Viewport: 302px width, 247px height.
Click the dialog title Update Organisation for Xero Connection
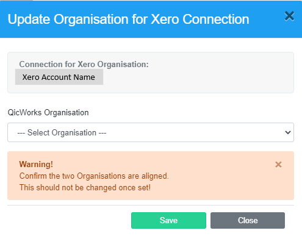(x=128, y=20)
